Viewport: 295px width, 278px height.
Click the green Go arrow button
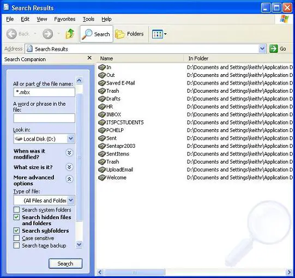pos(273,49)
